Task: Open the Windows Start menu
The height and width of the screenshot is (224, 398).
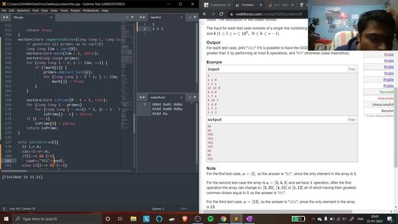Action: [x=6, y=218]
